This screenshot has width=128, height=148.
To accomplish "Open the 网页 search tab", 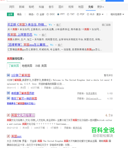I will pyautogui.click(x=12, y=7).
